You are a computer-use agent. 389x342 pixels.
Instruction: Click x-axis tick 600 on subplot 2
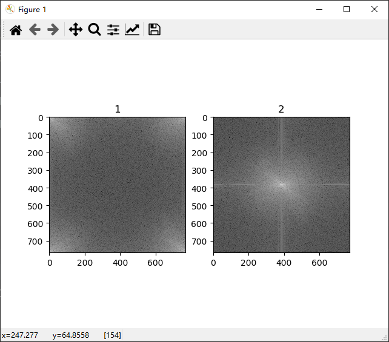(319, 263)
